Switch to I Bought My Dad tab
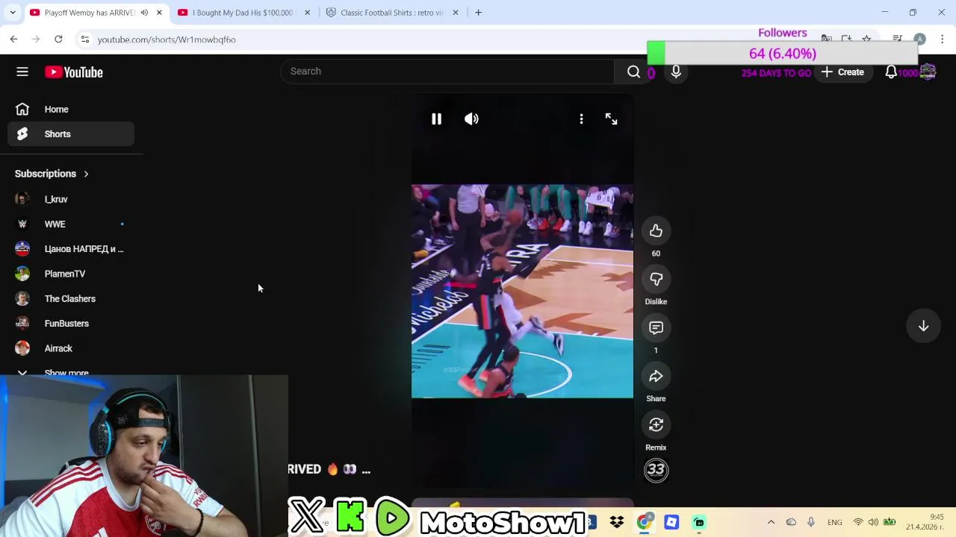956x537 pixels. [243, 13]
